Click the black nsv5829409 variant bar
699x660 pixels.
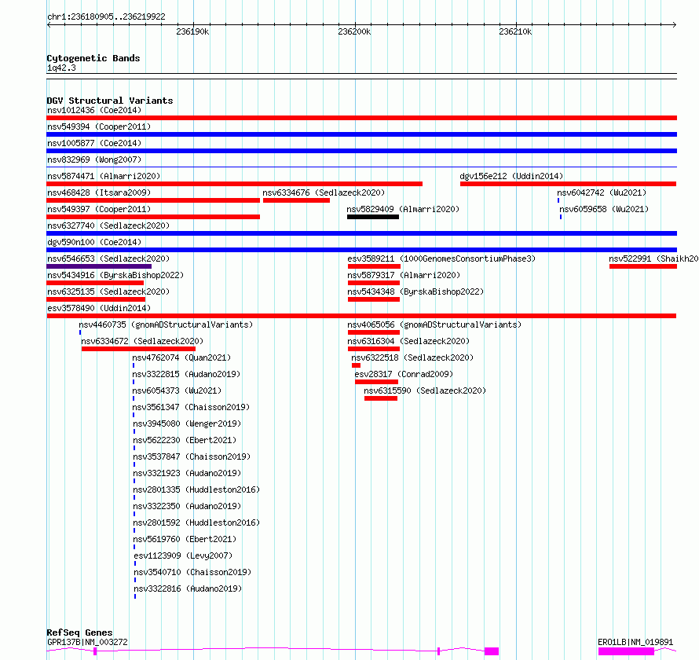point(373,217)
